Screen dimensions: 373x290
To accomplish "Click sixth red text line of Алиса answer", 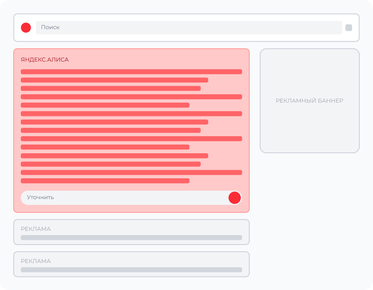I will pos(131,114).
